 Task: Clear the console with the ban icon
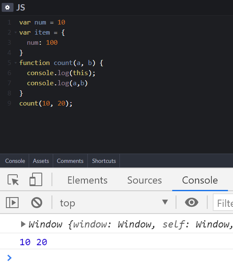[37, 203]
